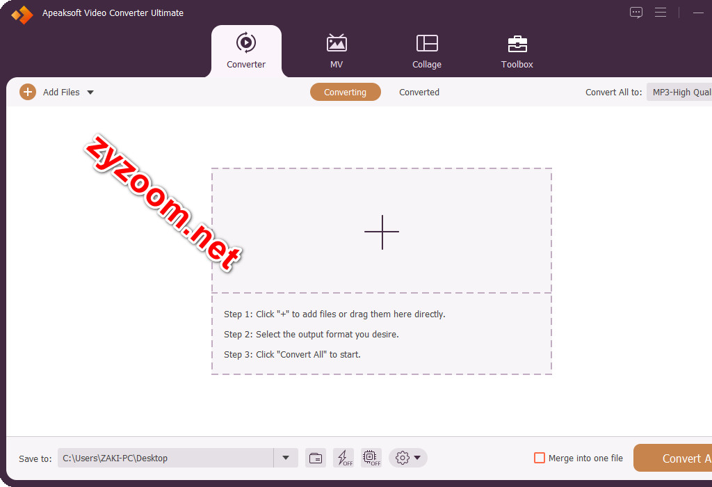Screen dimensions: 712x487
Task: Open the gear settings dropdown
Action: pyautogui.click(x=407, y=458)
